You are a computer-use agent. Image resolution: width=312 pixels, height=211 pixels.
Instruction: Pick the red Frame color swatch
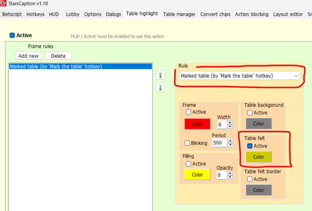point(197,124)
